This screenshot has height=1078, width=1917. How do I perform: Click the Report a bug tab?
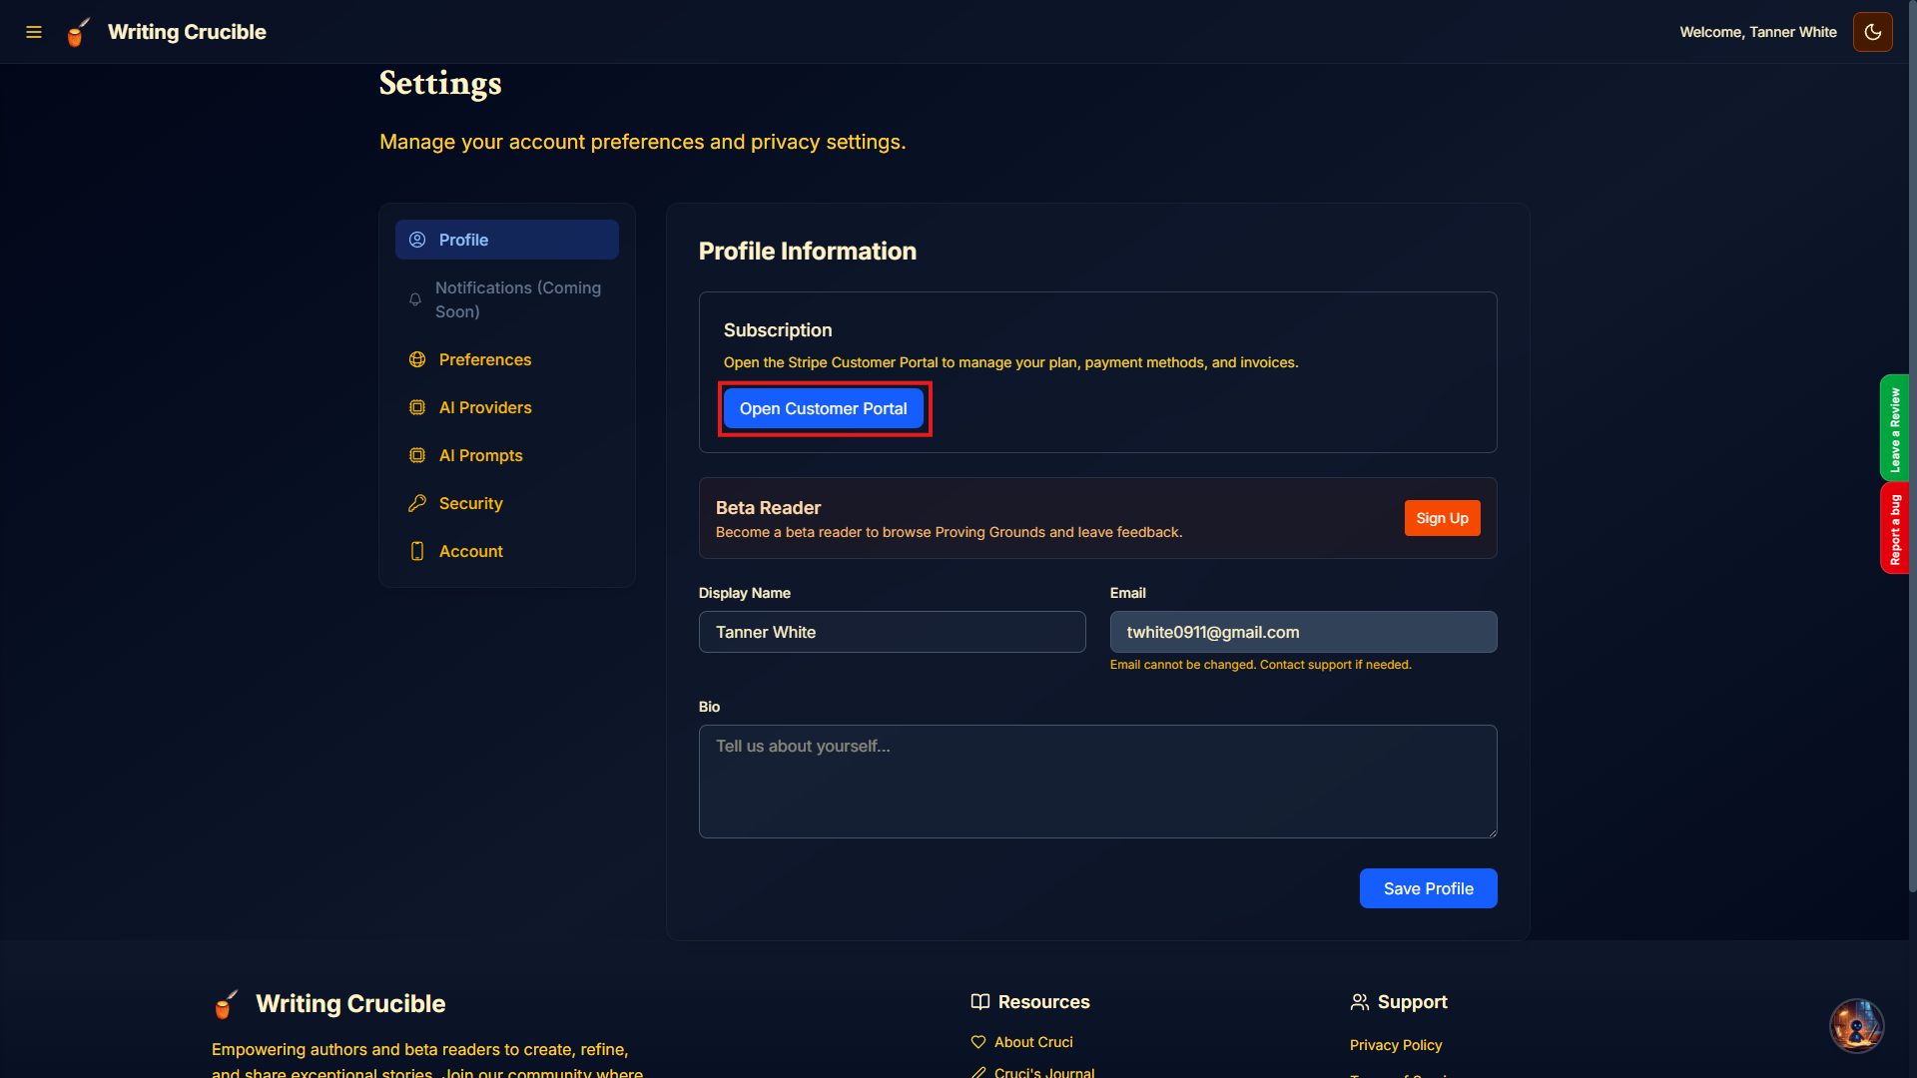tap(1894, 529)
